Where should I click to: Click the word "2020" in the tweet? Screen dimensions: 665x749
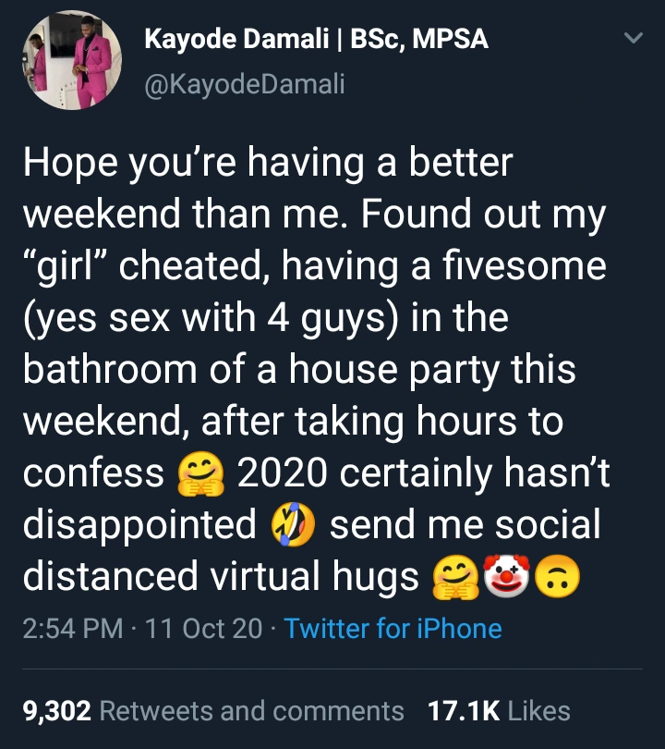click(277, 474)
